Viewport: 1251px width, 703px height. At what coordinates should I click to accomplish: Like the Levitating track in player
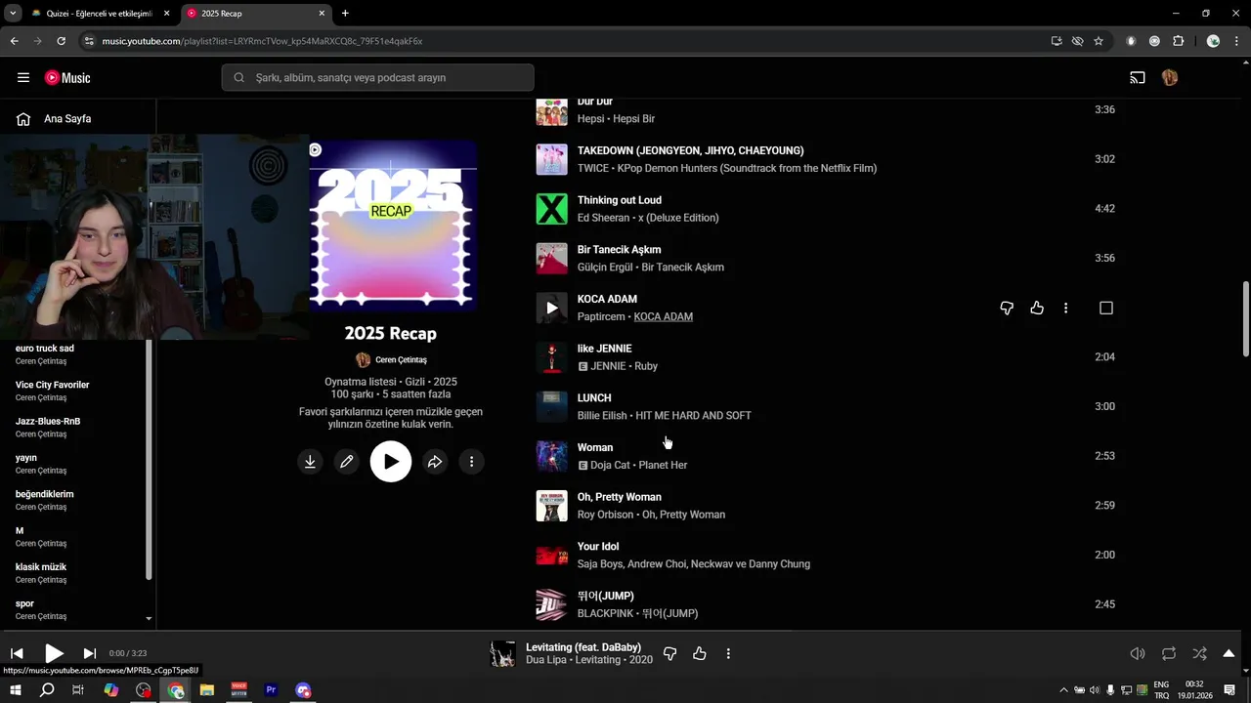(700, 654)
